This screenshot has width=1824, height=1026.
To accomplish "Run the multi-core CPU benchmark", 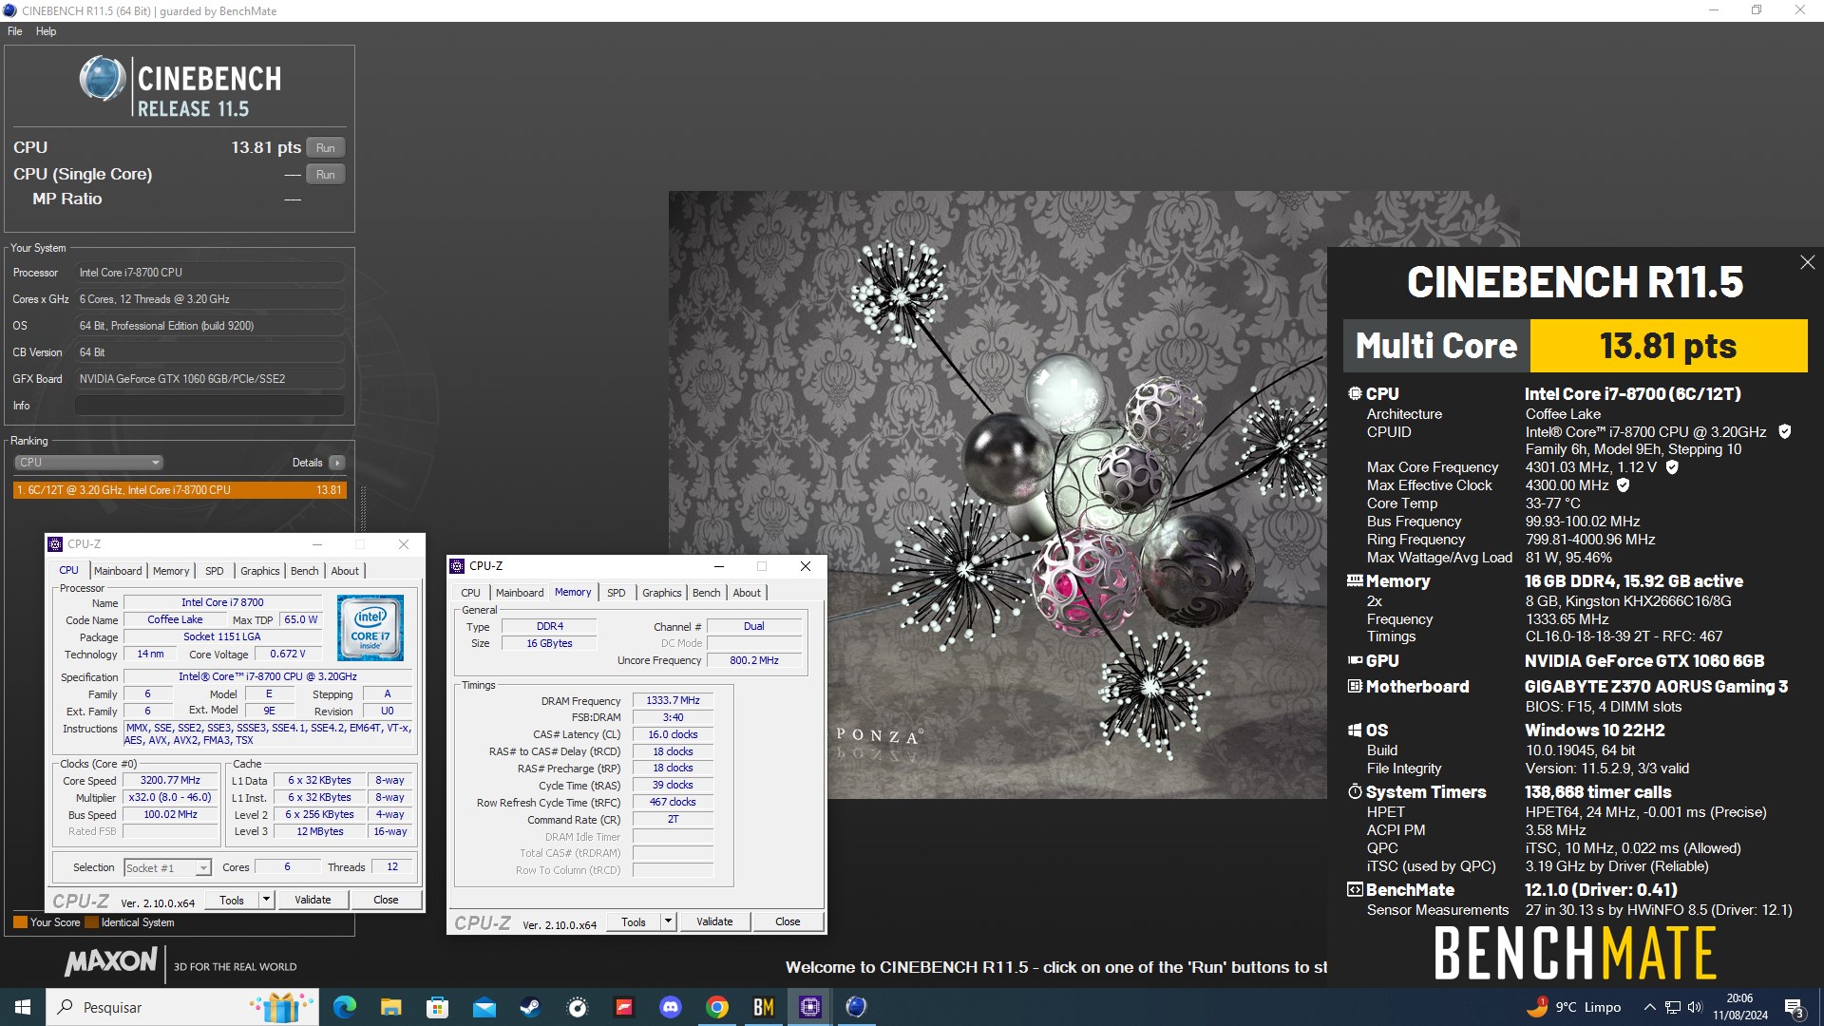I will (x=325, y=147).
